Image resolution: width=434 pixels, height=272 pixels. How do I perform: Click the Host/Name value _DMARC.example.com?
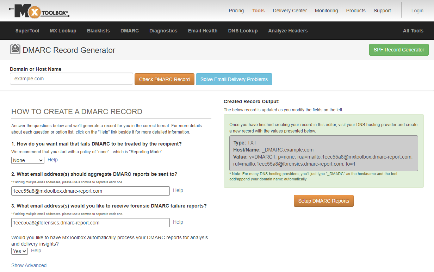coord(288,150)
